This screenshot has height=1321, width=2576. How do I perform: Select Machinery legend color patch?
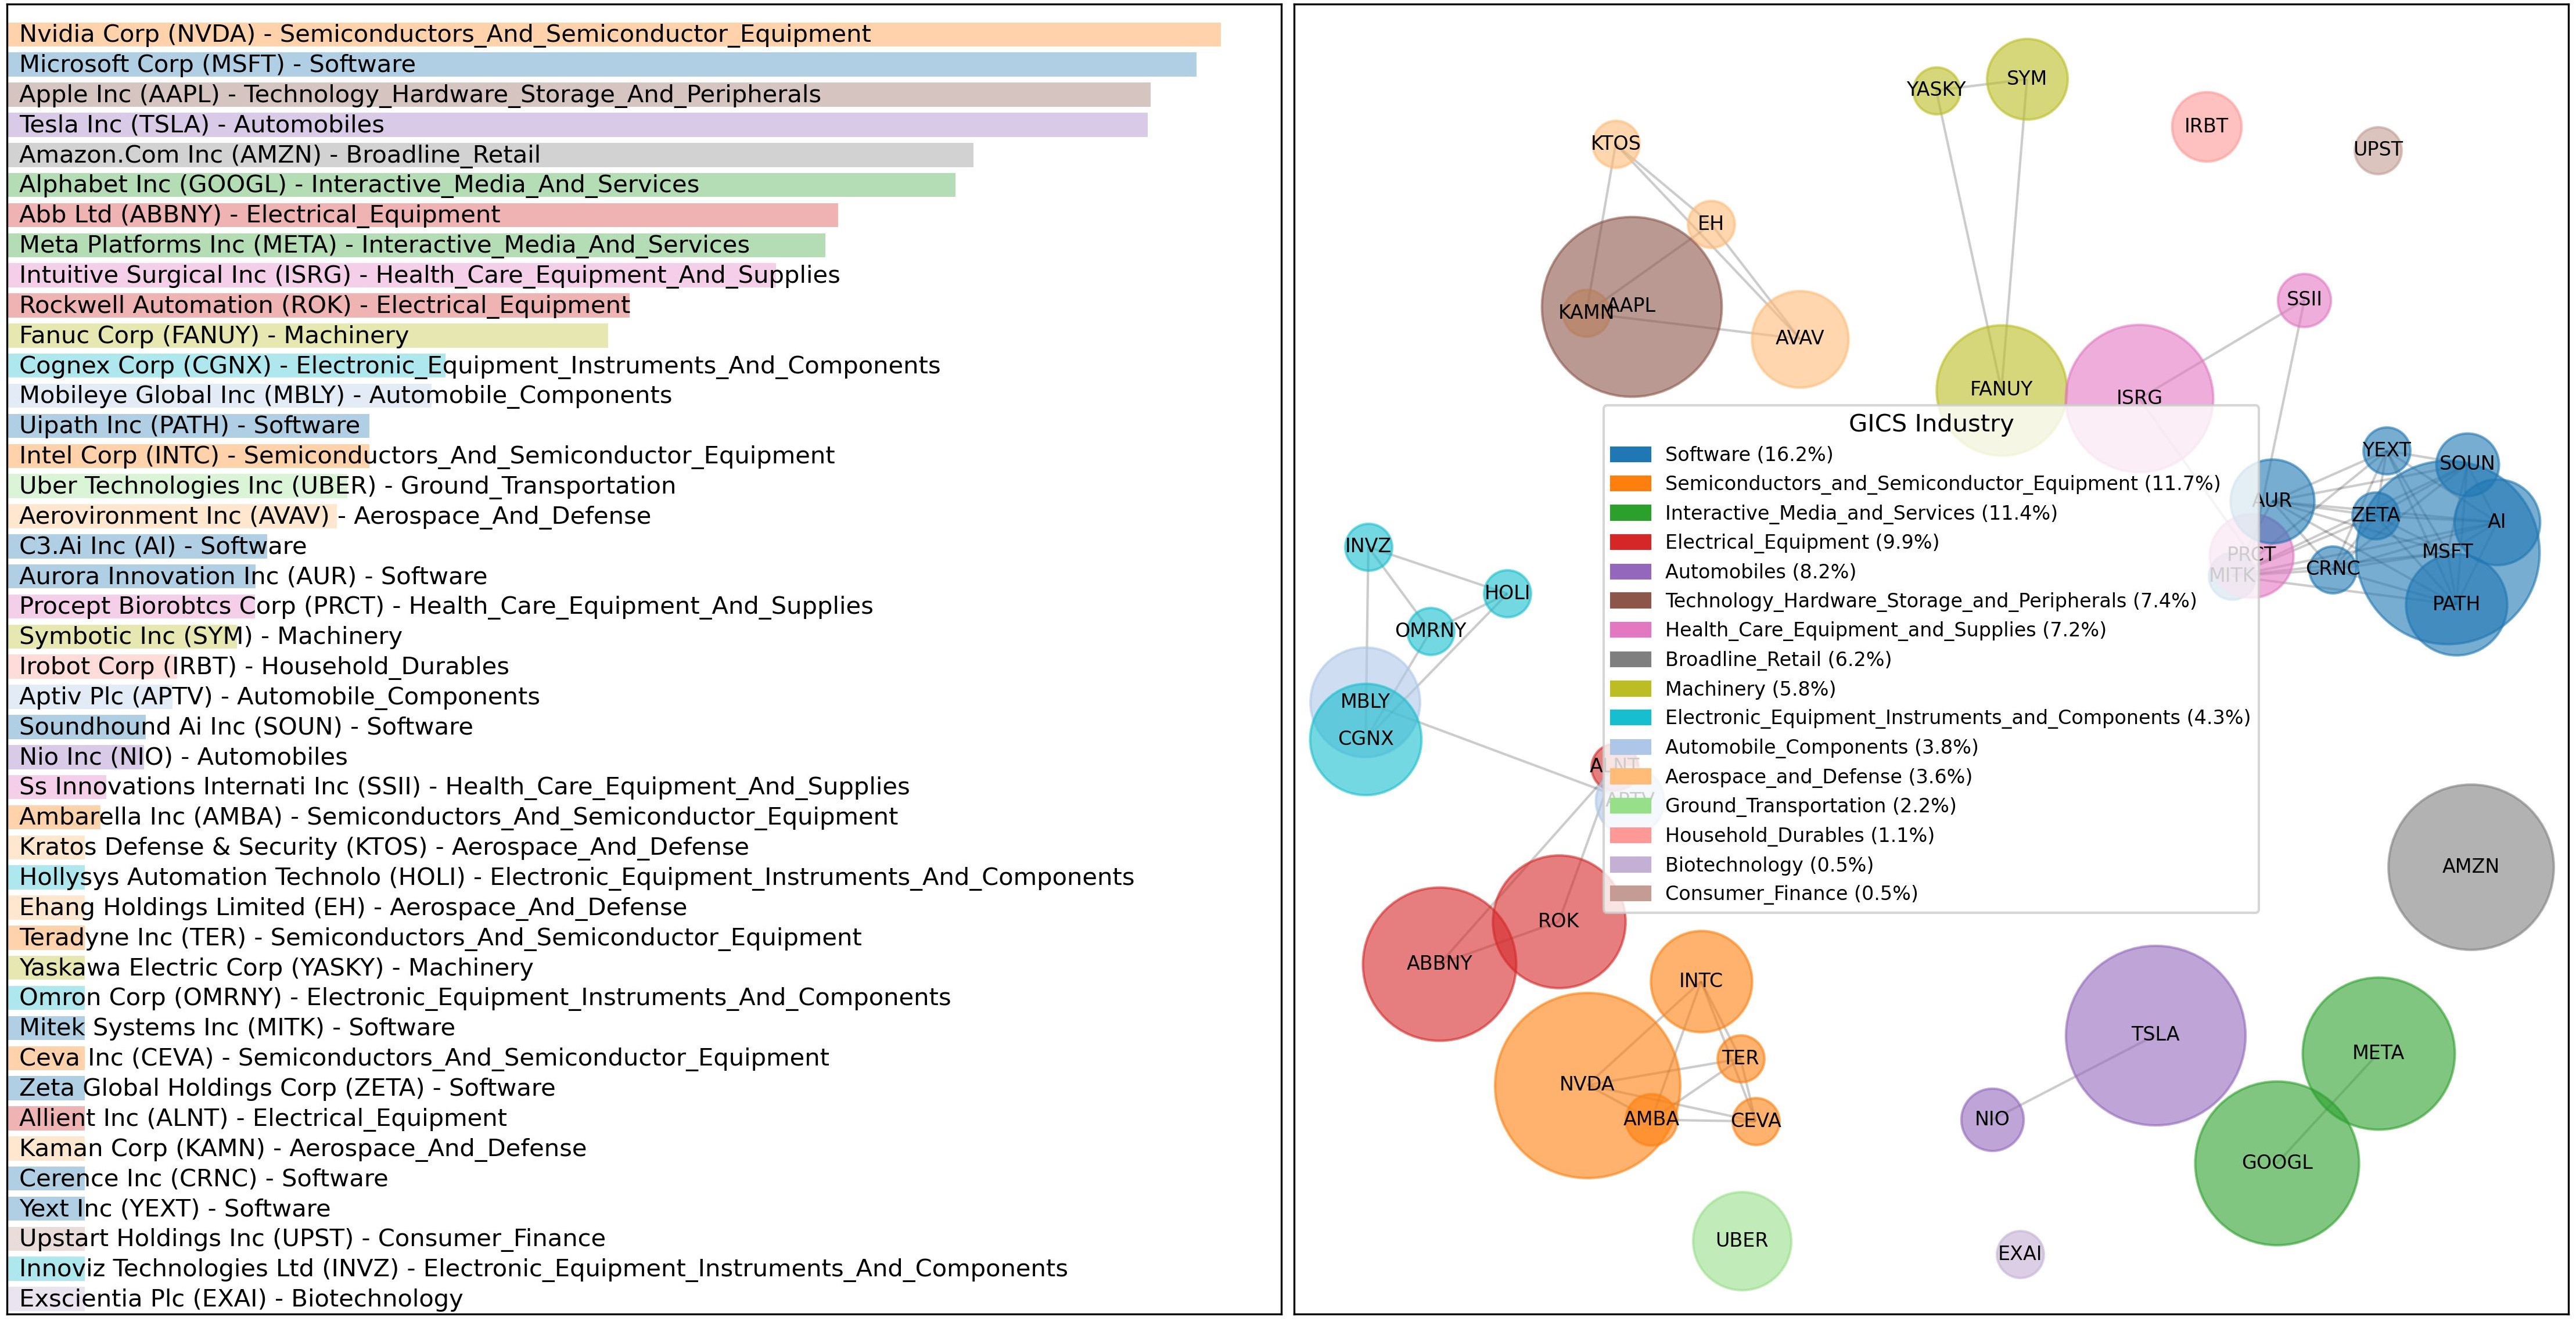[1630, 688]
